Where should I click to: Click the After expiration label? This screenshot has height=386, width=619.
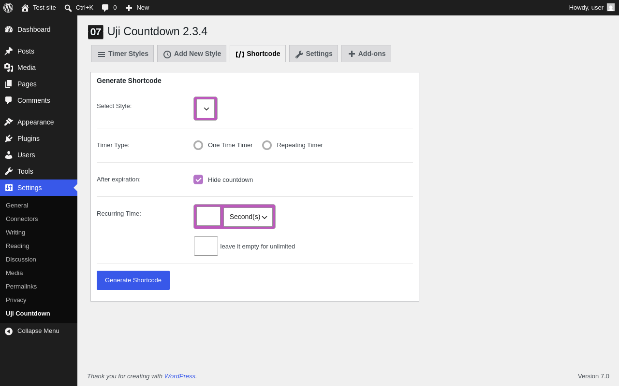(x=119, y=179)
